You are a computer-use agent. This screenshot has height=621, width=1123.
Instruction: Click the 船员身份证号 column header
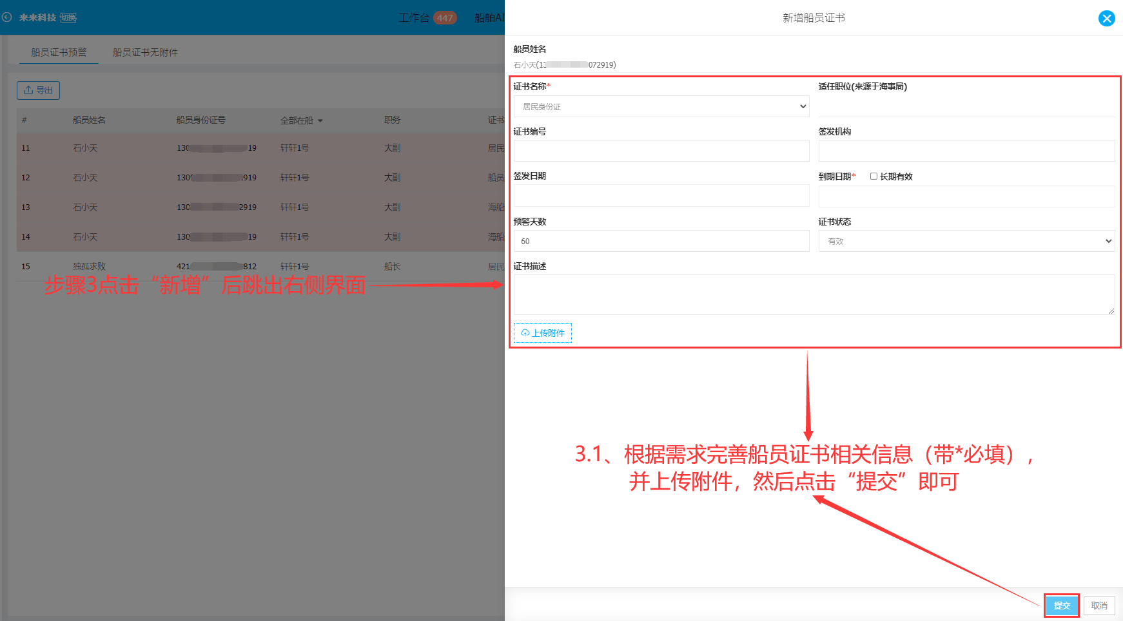[x=201, y=120]
